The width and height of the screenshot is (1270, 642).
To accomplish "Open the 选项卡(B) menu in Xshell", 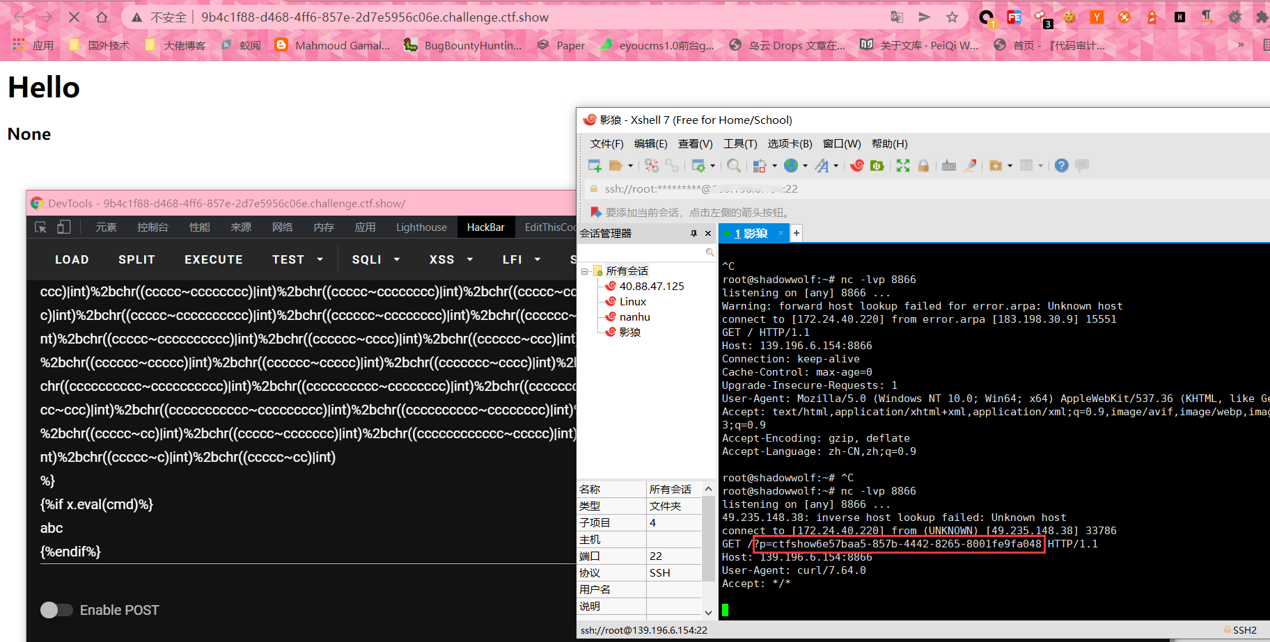I will [790, 144].
